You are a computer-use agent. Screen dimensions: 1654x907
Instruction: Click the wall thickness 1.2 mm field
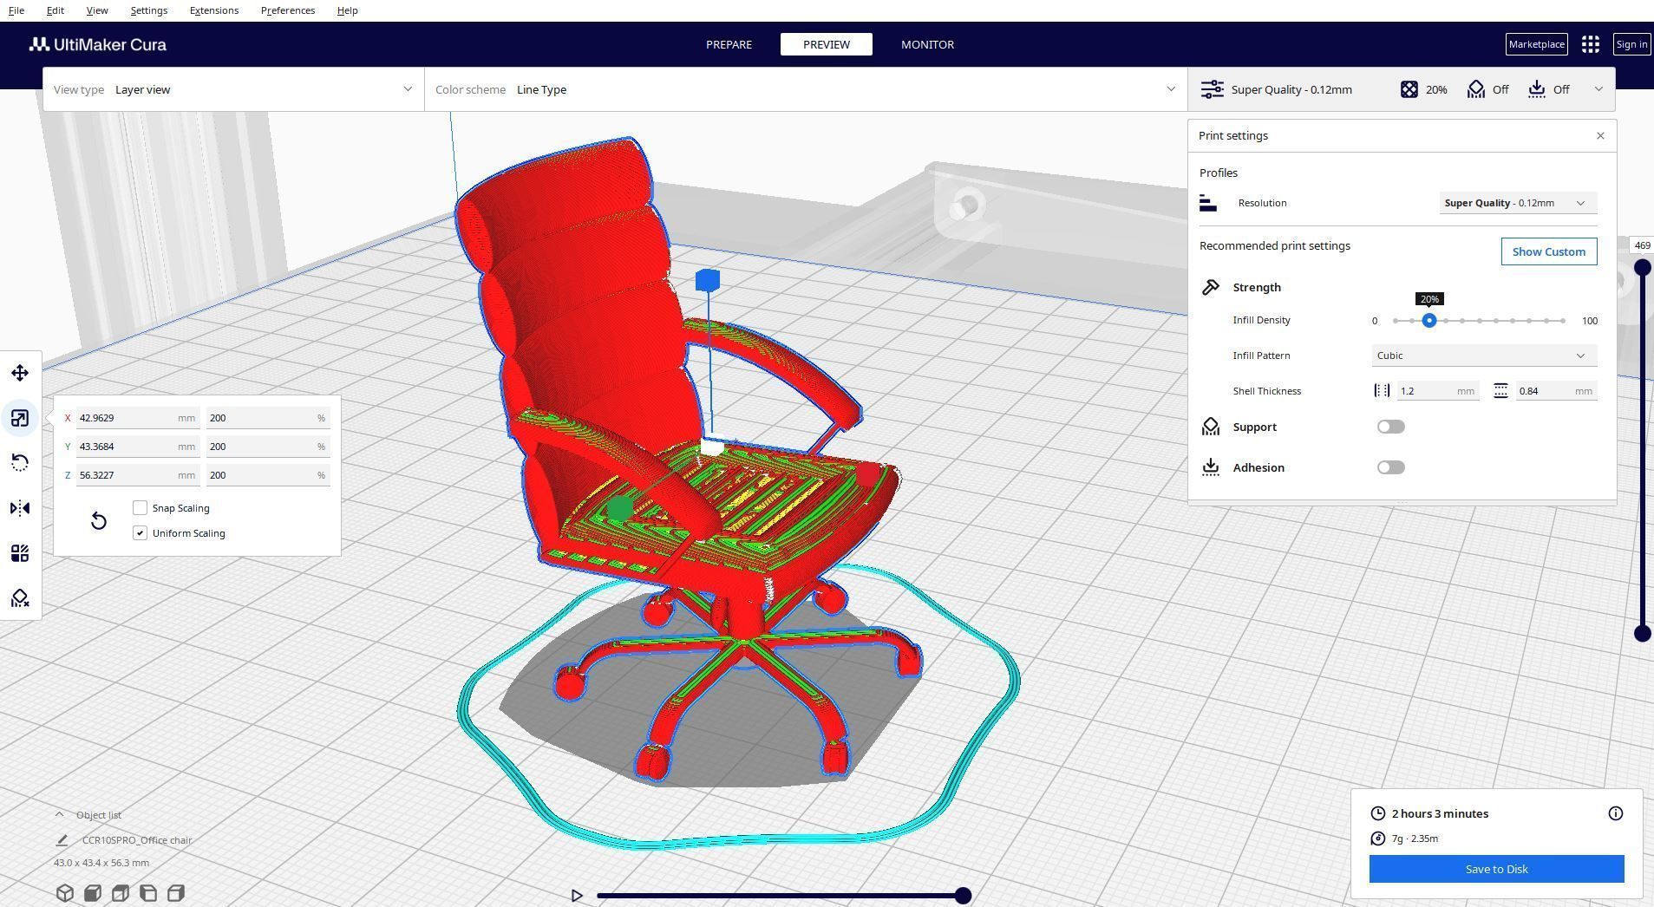click(1438, 391)
